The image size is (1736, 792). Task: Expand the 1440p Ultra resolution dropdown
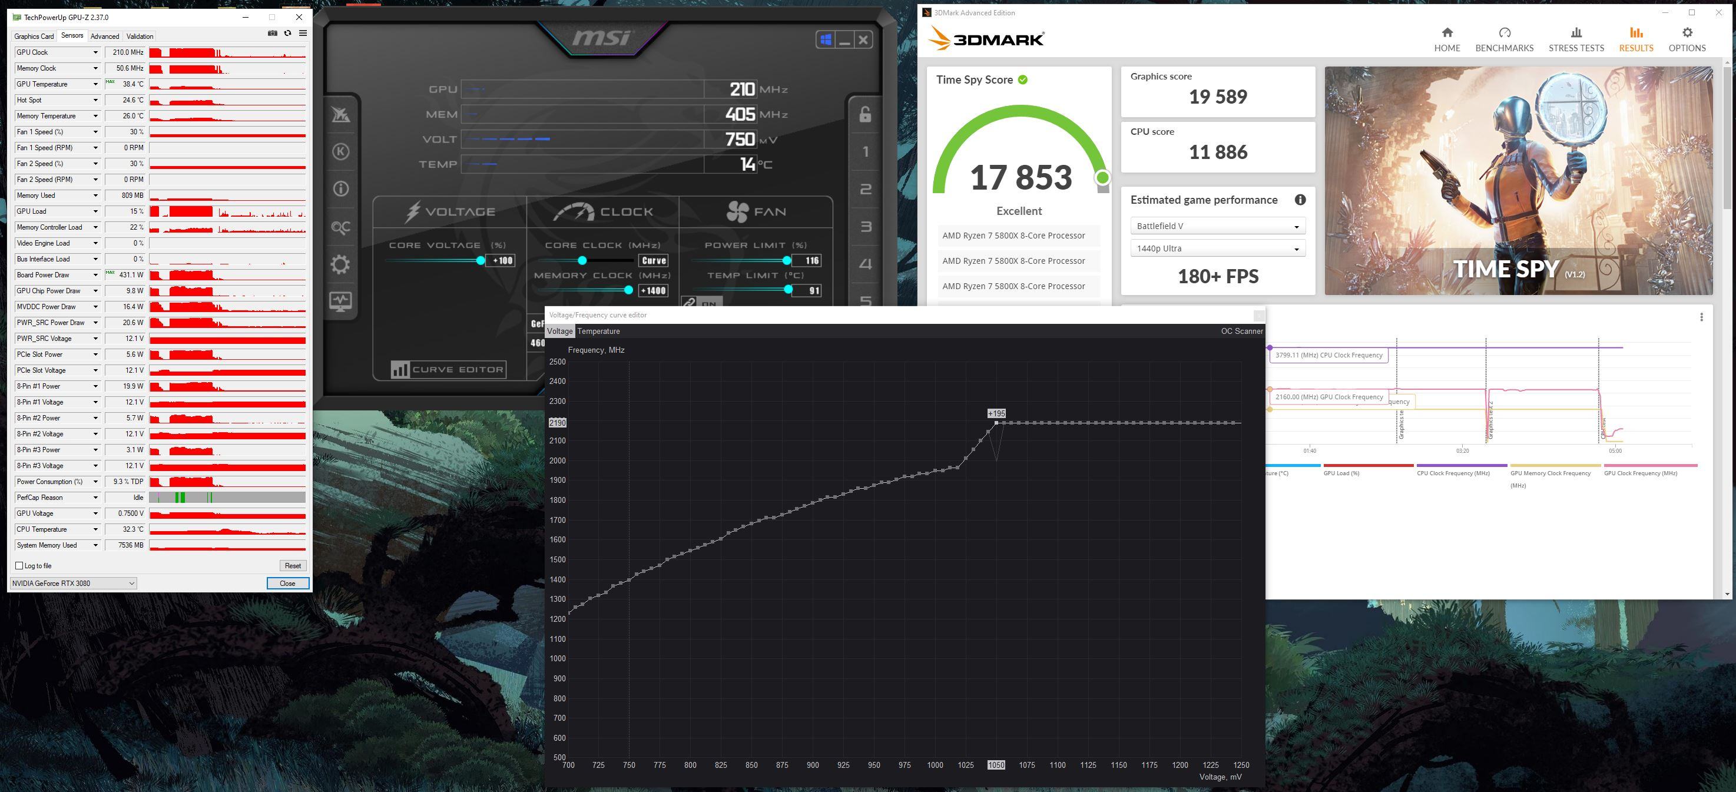click(1217, 248)
